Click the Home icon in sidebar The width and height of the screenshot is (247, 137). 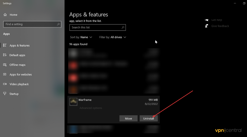(5, 15)
